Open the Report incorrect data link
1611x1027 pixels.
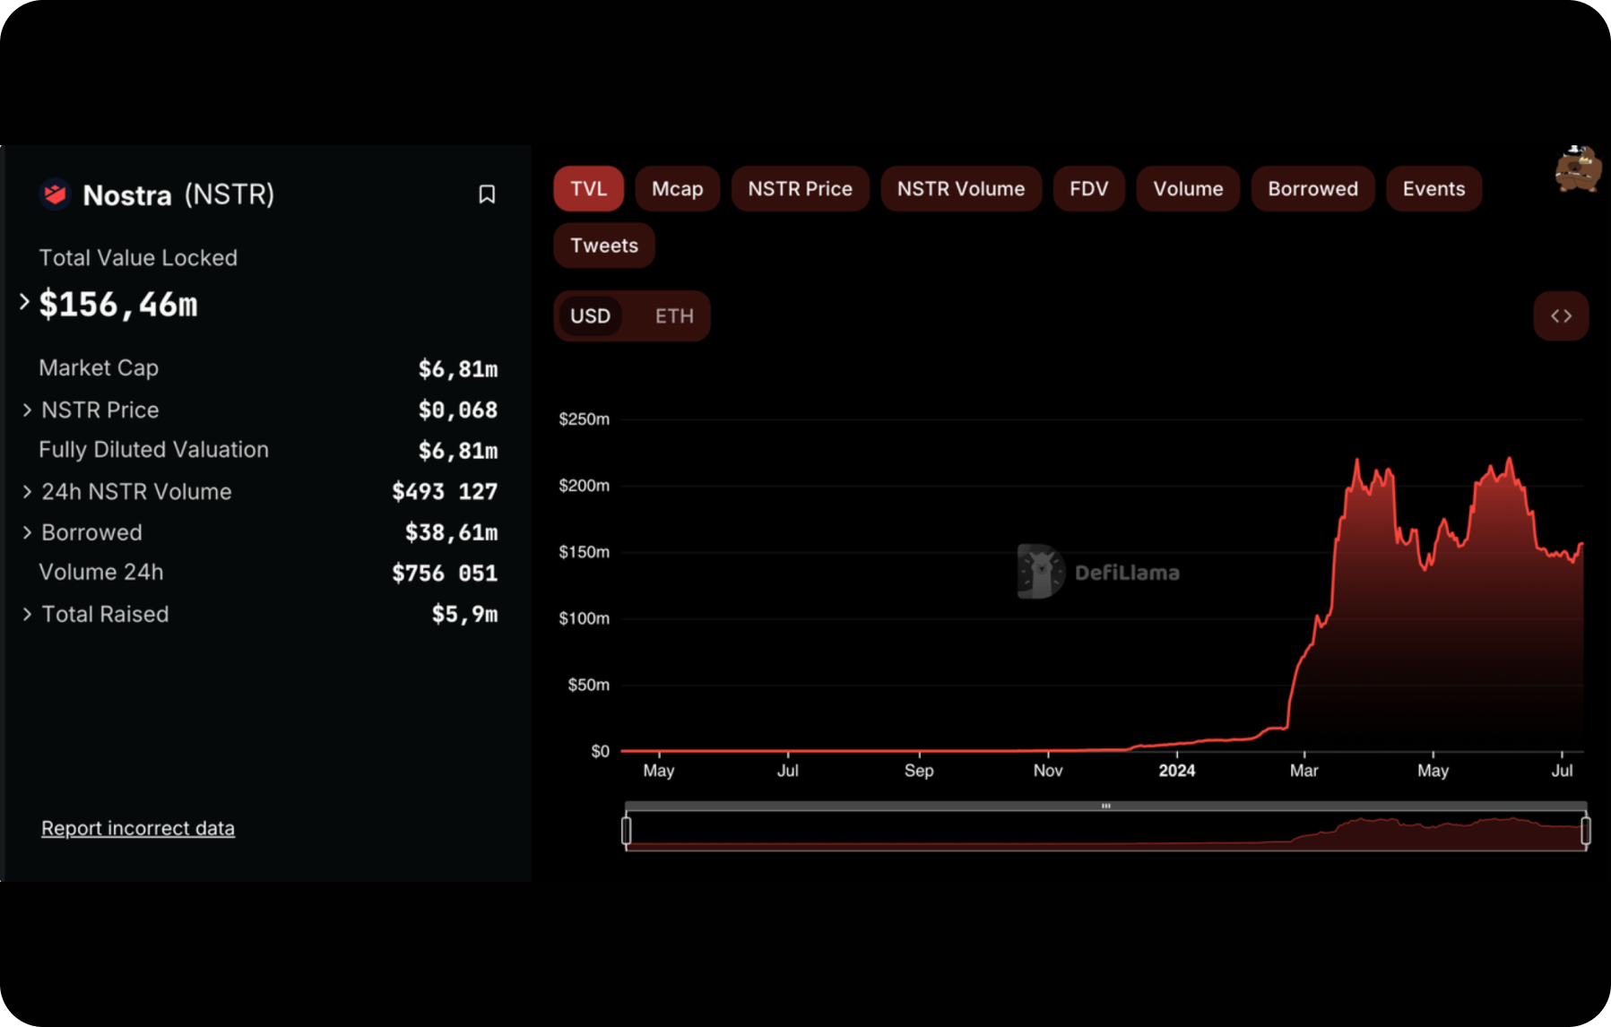[138, 828]
